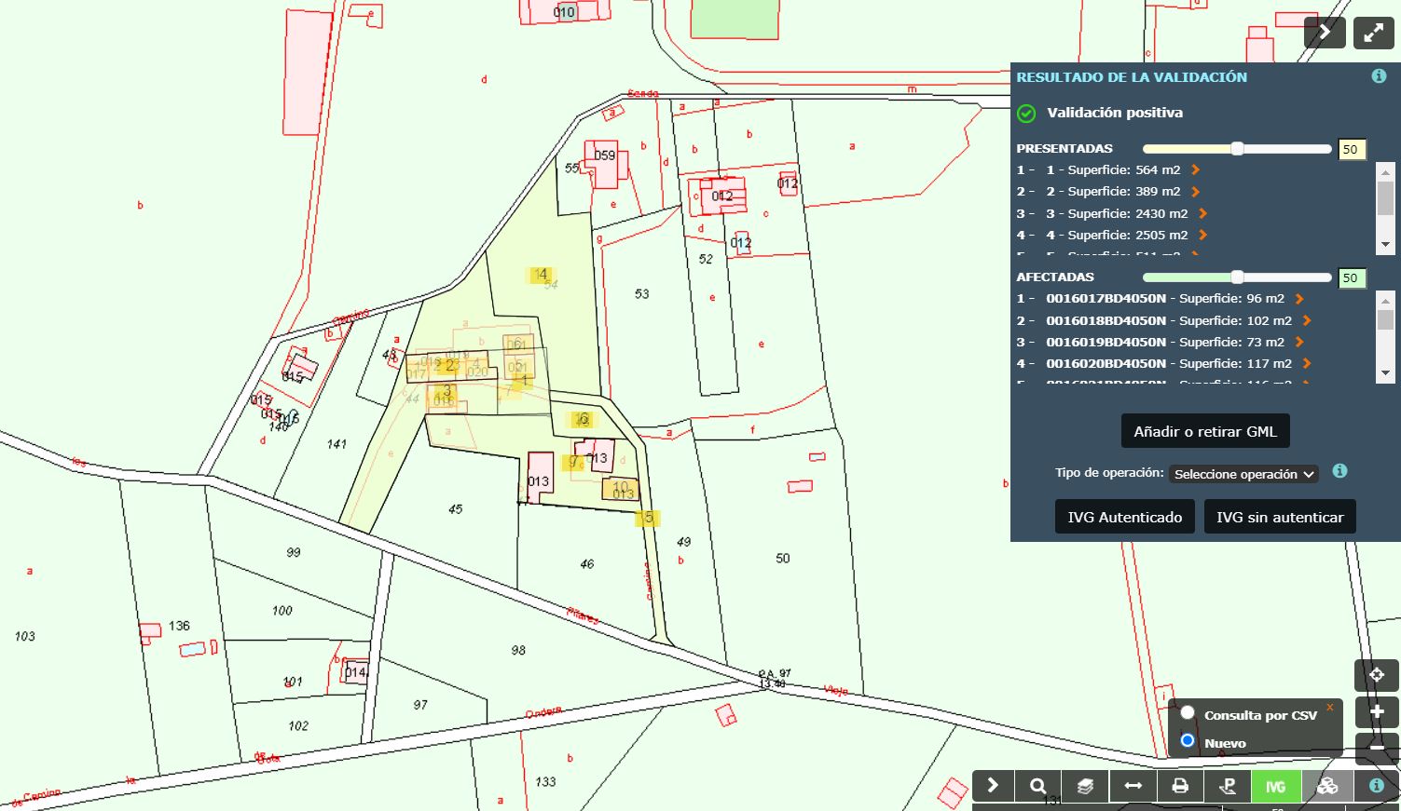The width and height of the screenshot is (1401, 811).
Task: Click the PRESENTADAS opacity value field
Action: tap(1352, 149)
